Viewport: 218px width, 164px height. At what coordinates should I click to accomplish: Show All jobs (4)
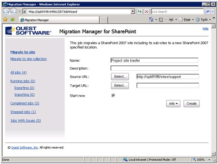pyautogui.click(x=19, y=73)
